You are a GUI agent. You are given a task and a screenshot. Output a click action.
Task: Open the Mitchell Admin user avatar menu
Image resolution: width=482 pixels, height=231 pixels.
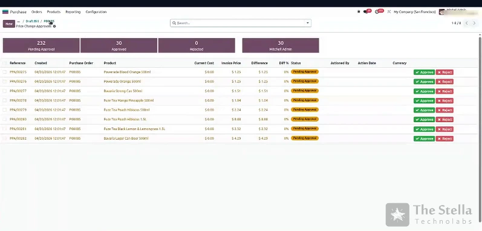coord(441,11)
